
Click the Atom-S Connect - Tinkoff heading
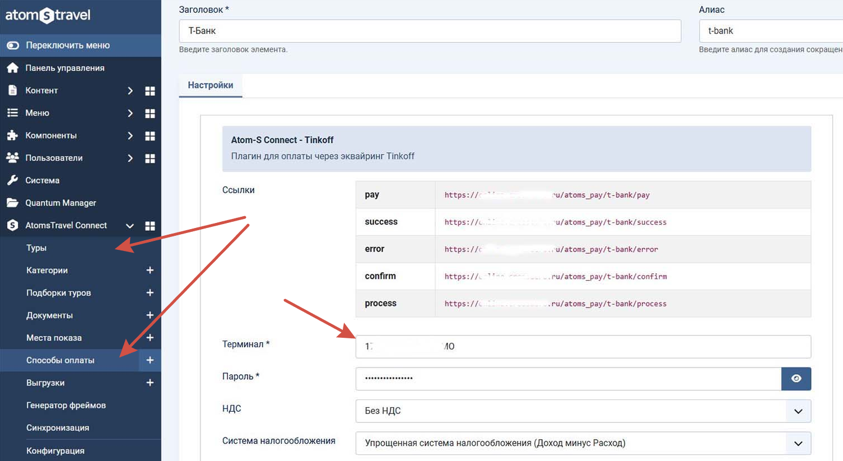tap(282, 140)
